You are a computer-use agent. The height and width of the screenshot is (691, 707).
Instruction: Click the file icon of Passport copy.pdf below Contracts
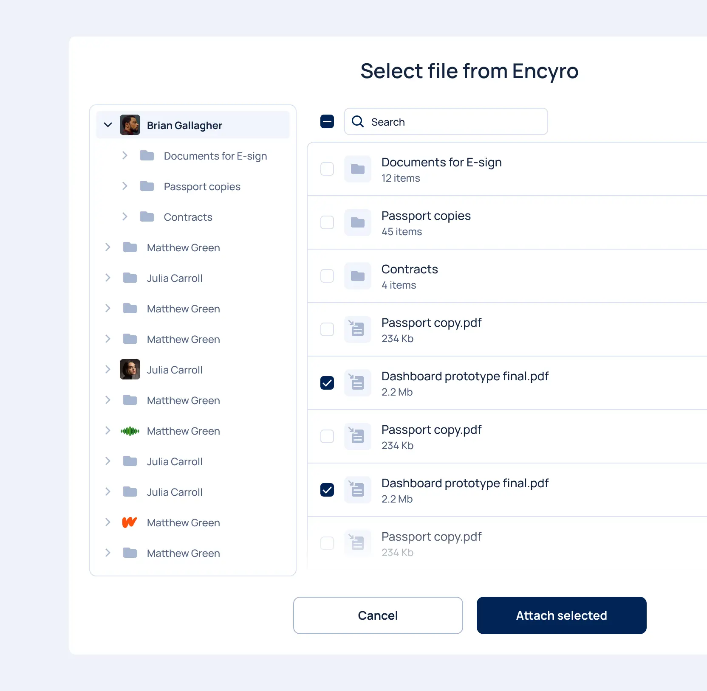(x=358, y=329)
